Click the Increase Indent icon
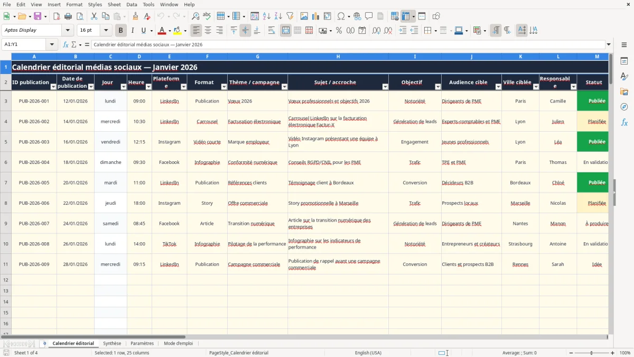 (403, 31)
